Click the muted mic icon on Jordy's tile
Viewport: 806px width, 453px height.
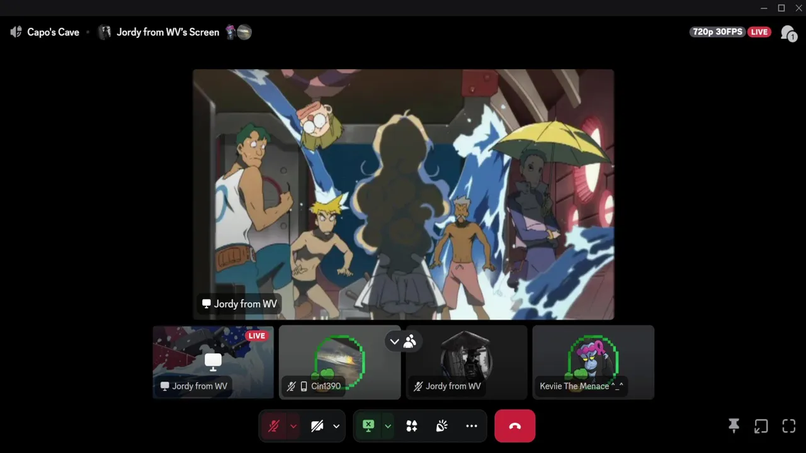(x=418, y=386)
